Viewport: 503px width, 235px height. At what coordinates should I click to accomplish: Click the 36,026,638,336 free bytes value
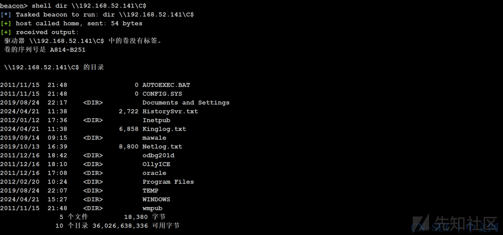[x=120, y=226]
